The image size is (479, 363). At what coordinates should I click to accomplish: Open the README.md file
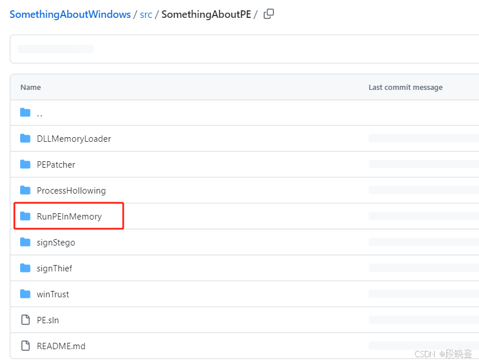60,346
